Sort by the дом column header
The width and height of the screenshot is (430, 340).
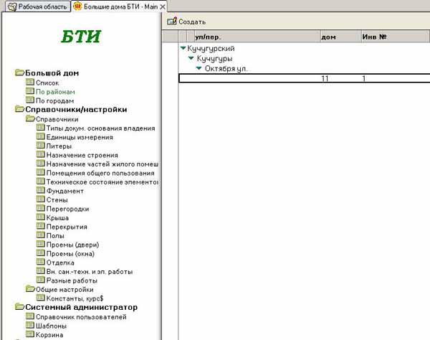pos(341,37)
